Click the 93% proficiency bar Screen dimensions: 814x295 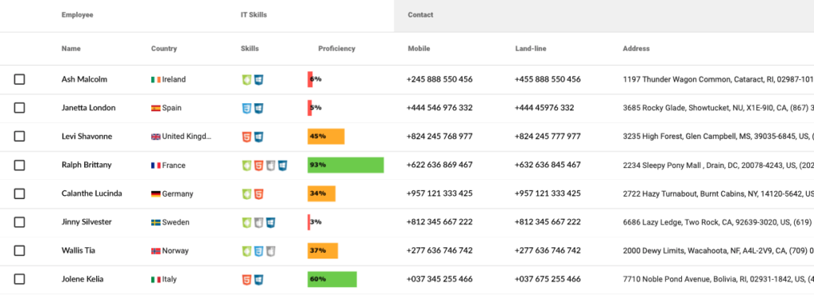click(346, 165)
